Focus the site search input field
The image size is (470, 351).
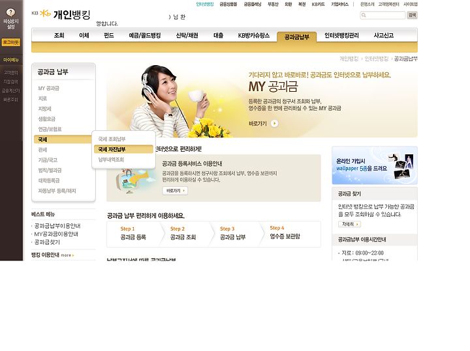pos(383,15)
